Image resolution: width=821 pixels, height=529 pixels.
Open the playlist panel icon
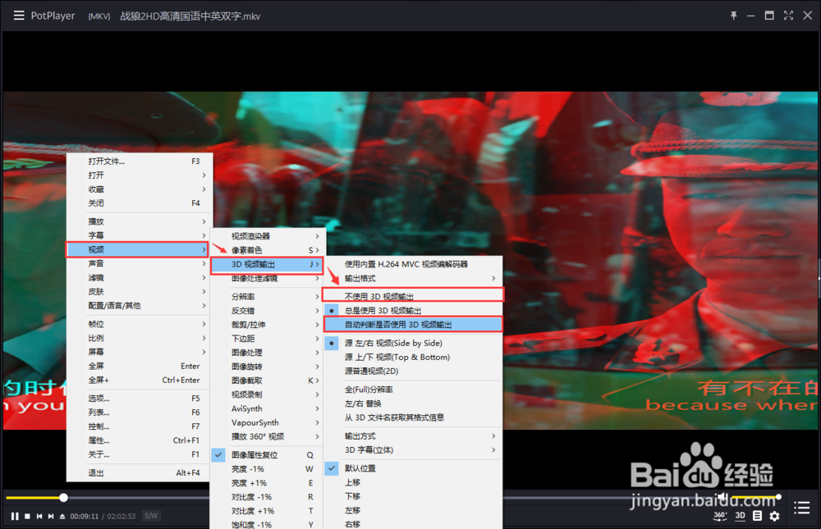click(801, 508)
